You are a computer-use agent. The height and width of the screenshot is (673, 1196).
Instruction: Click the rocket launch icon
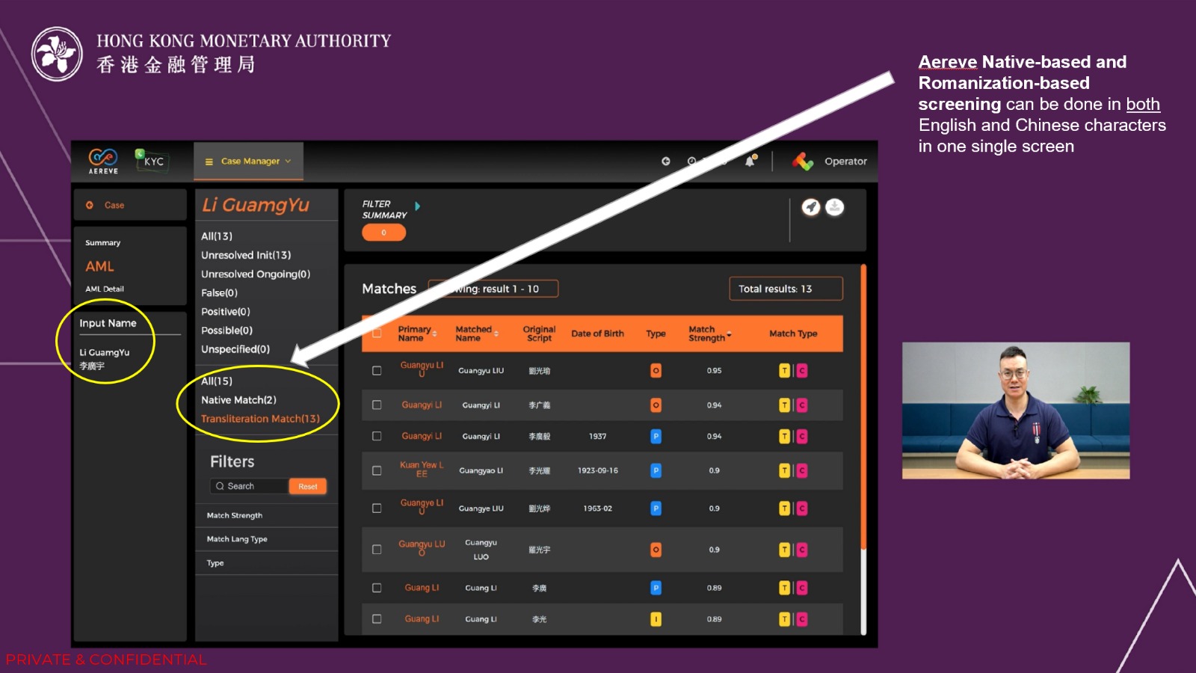point(811,207)
